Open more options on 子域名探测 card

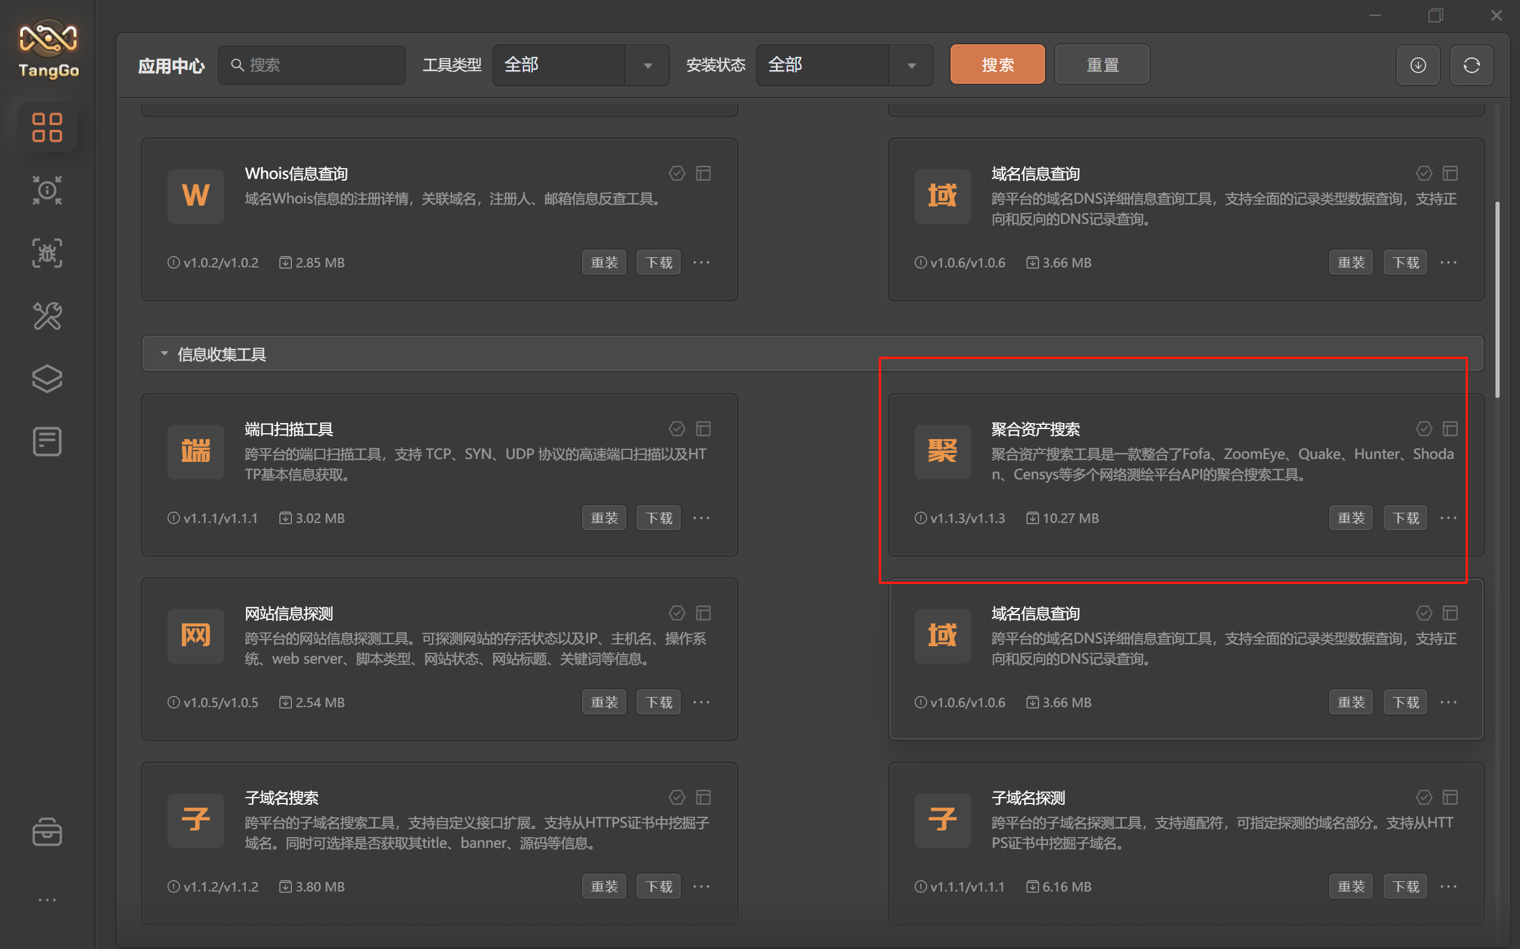tap(1448, 886)
